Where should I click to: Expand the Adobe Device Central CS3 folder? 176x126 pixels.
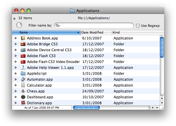(16, 50)
